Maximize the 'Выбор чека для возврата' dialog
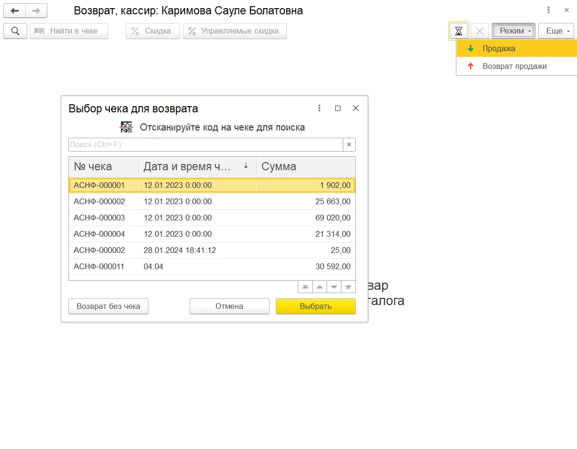The height and width of the screenshot is (449, 577). click(338, 109)
